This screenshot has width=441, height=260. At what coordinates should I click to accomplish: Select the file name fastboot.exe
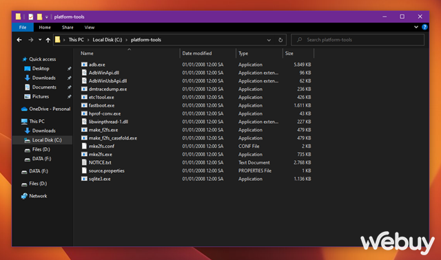101,105
